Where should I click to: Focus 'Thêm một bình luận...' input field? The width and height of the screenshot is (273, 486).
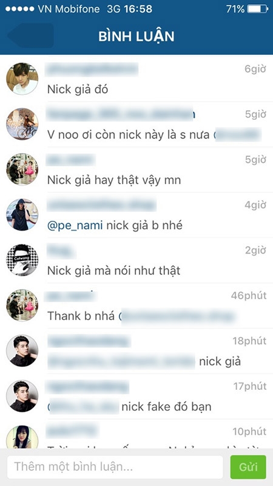115,467
